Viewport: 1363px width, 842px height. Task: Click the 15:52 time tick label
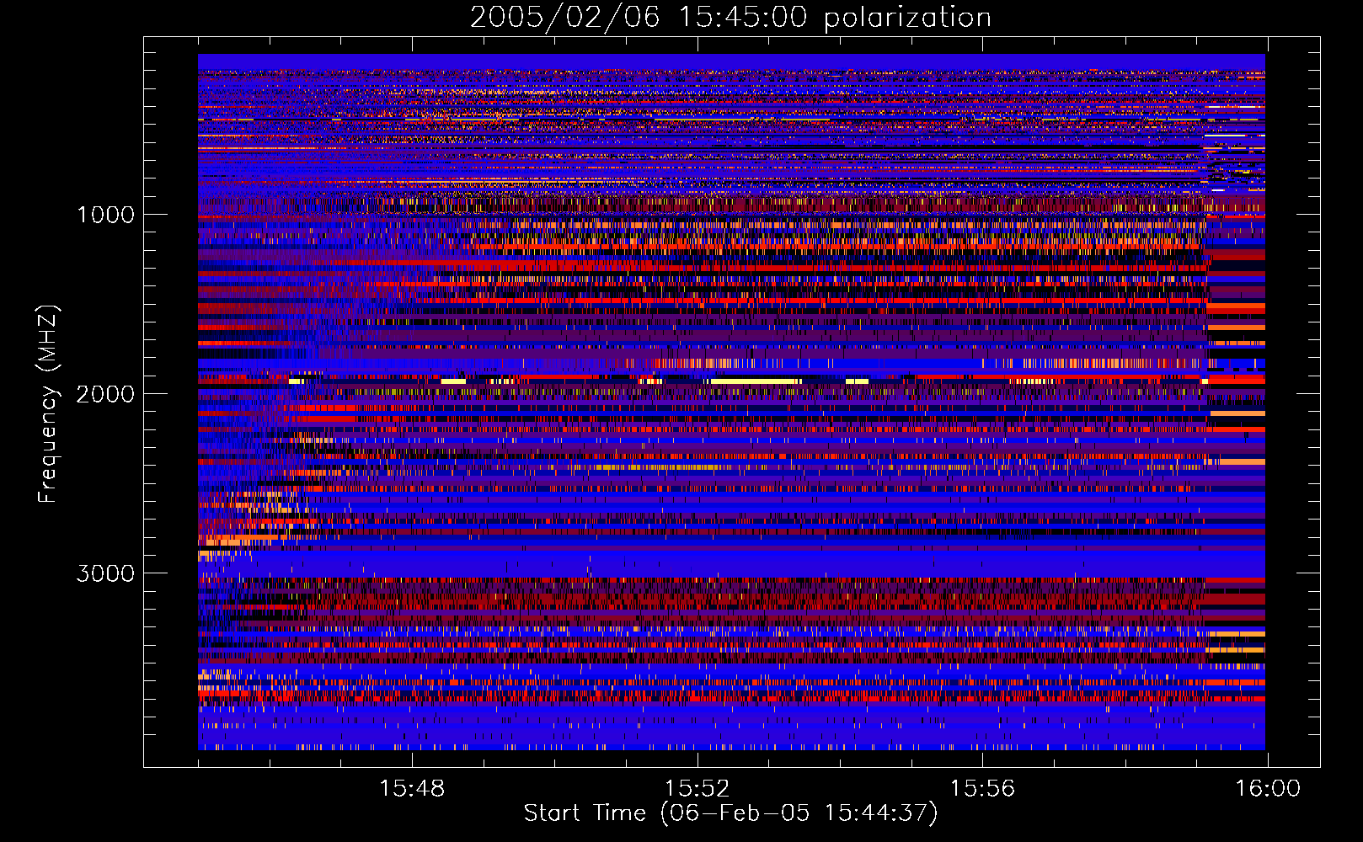(697, 789)
